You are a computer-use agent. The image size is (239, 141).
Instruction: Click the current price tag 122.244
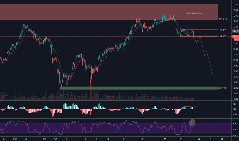pyautogui.click(x=235, y=31)
